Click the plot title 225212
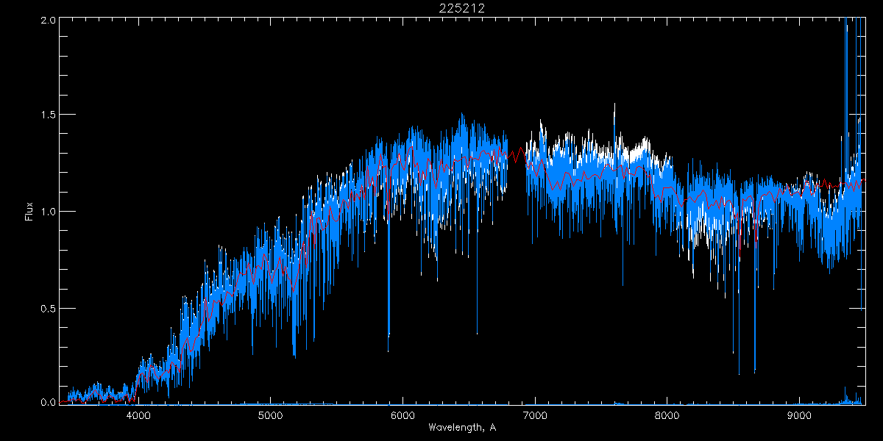Screen dimensions: 883x441 coord(461,8)
